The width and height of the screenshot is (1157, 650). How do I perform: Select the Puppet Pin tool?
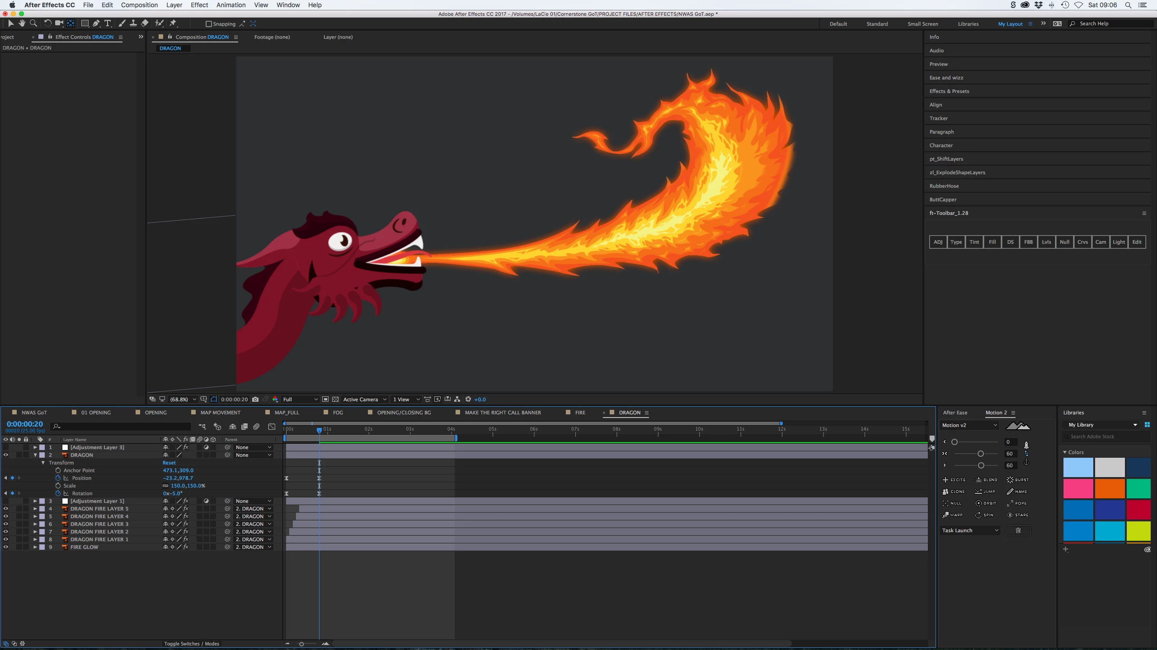[173, 23]
